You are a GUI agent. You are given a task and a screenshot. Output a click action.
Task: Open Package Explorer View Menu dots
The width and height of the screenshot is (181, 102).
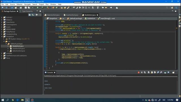(40, 15)
